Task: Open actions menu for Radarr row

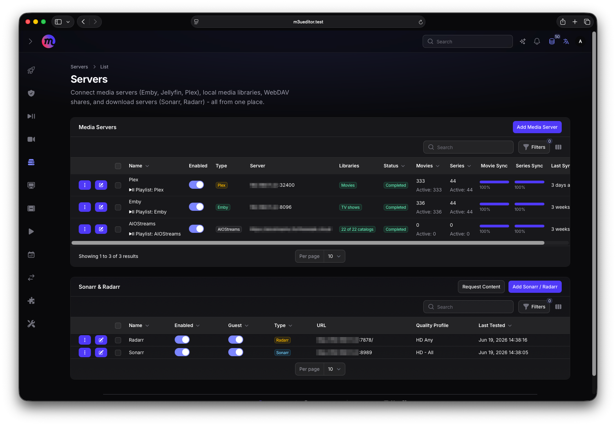Action: tap(85, 340)
